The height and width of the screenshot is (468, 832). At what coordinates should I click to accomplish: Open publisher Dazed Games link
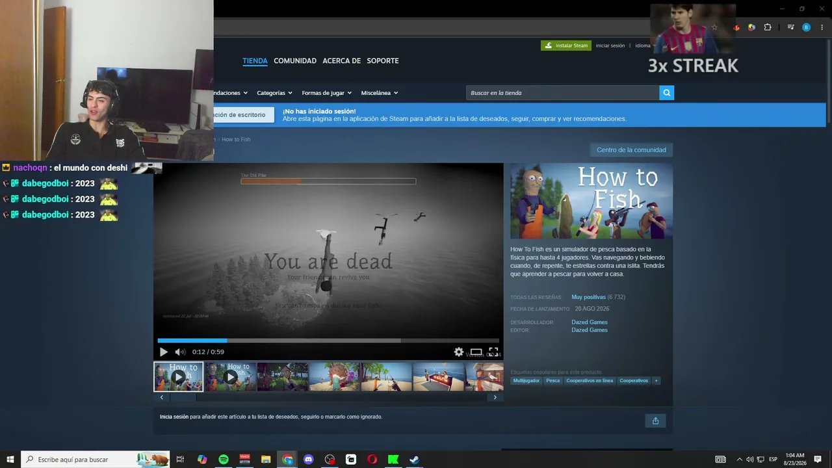point(590,330)
